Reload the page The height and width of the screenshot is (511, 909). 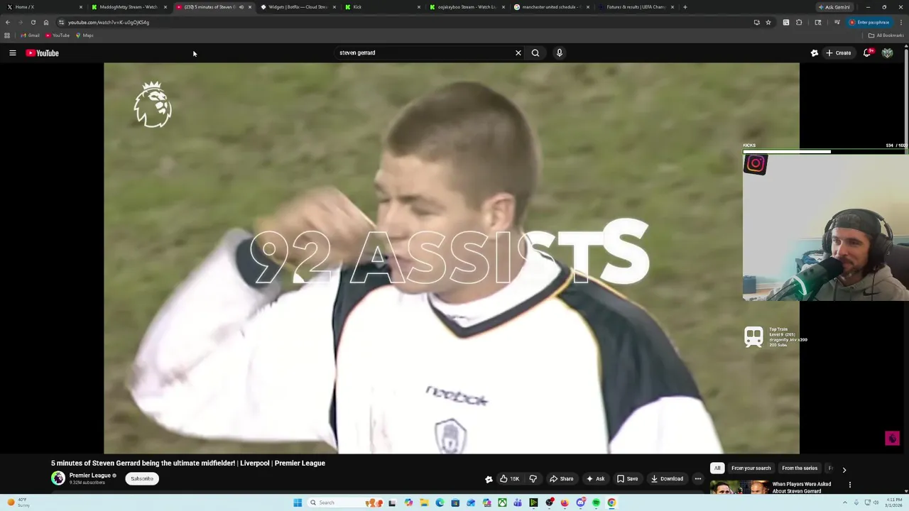pos(33,22)
